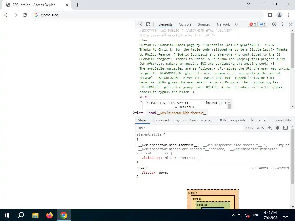This screenshot has width=295, height=221.
Task: Open the Windows Start menu
Action: (7, 215)
